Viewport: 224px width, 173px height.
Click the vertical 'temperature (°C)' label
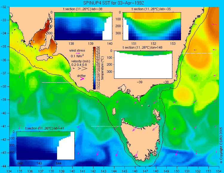tap(102, 68)
